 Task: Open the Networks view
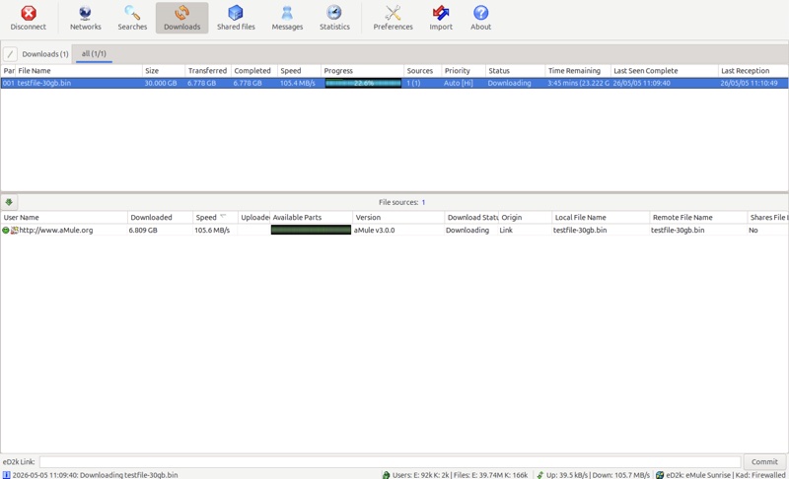click(86, 18)
